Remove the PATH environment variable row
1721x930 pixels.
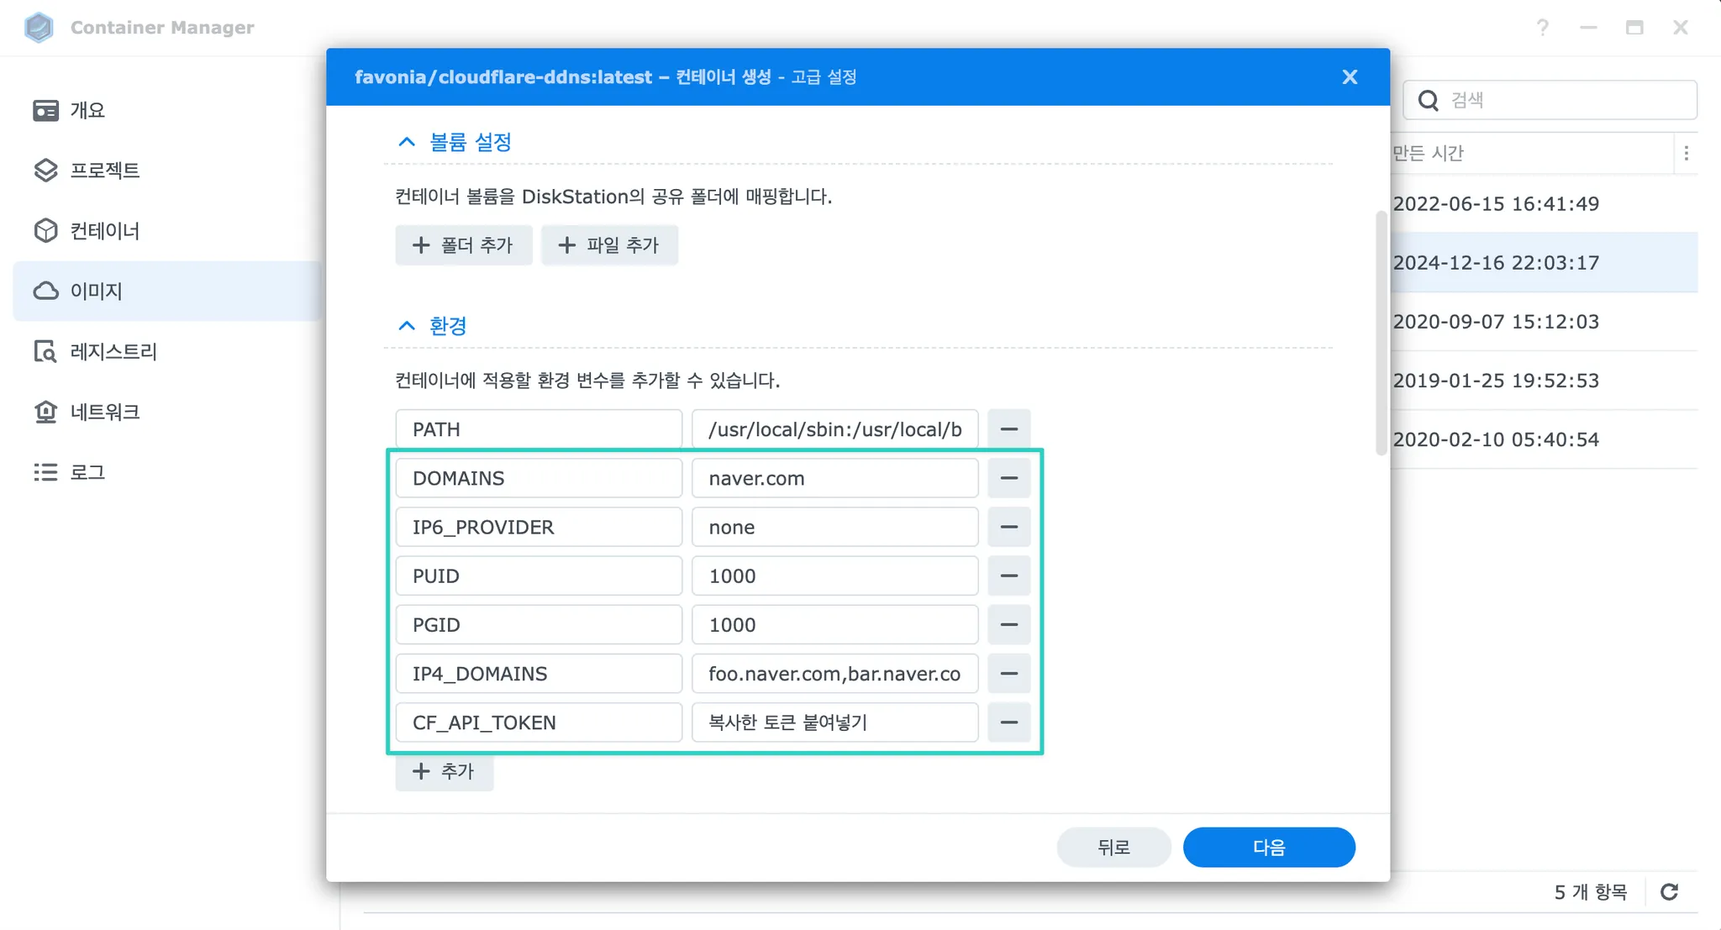1008,429
